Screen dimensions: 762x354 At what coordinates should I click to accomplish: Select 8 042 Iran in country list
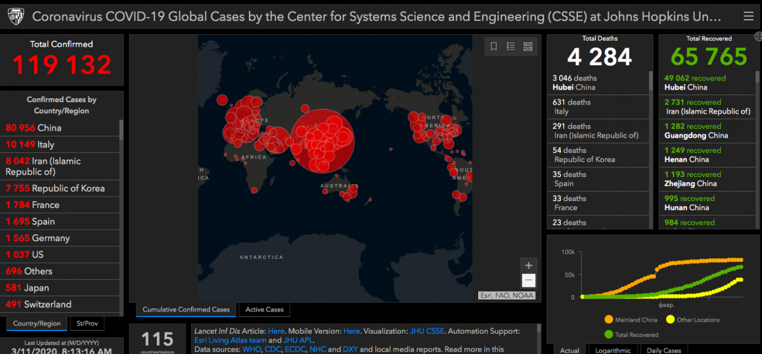click(60, 166)
